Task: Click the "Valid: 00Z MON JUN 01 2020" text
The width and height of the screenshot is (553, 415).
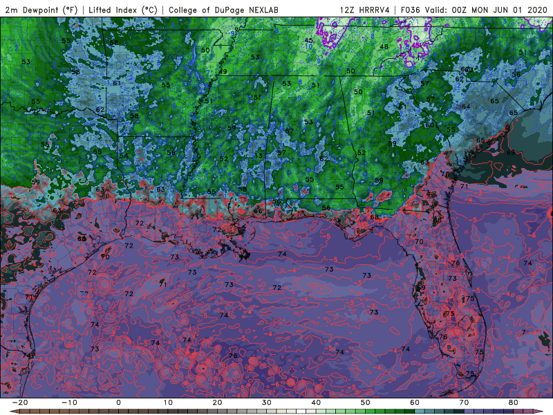Action: tap(486, 10)
